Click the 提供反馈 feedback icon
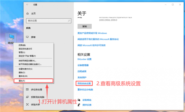 (79, 105)
